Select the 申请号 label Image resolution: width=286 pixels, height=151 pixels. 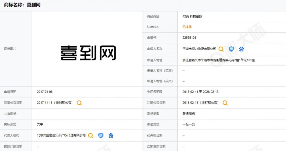tap(152, 37)
